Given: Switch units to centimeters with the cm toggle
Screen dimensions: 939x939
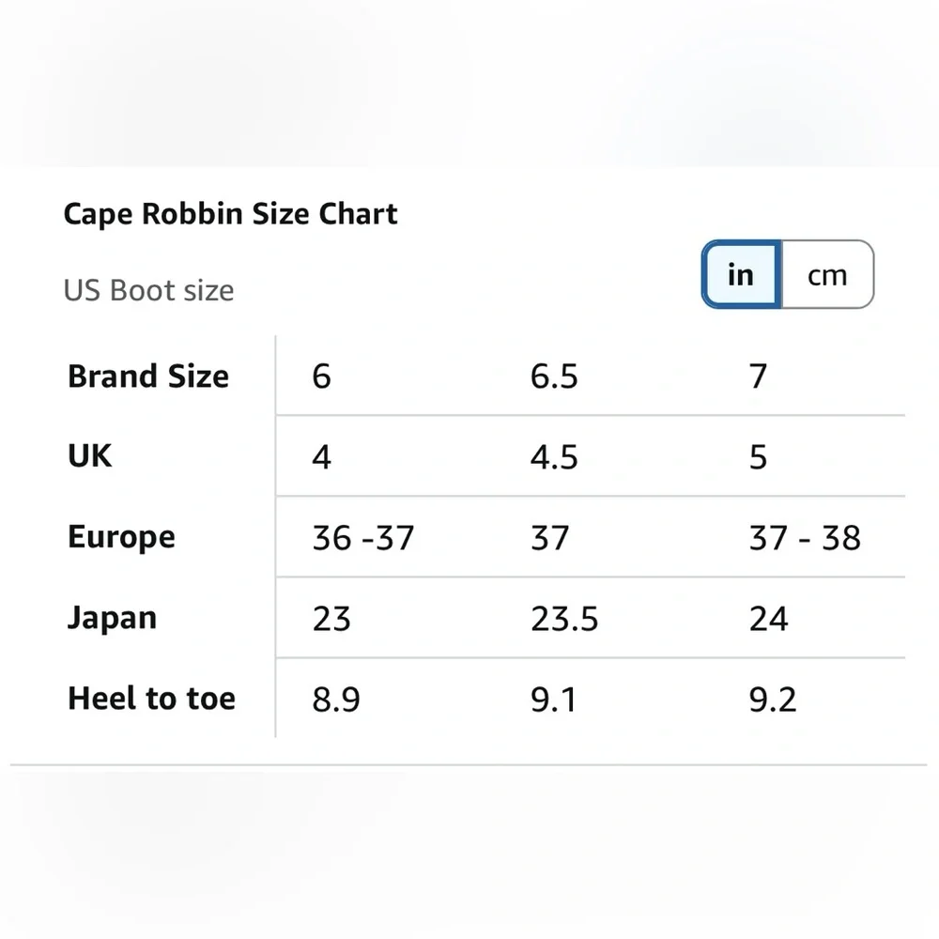Looking at the screenshot, I should coord(827,275).
